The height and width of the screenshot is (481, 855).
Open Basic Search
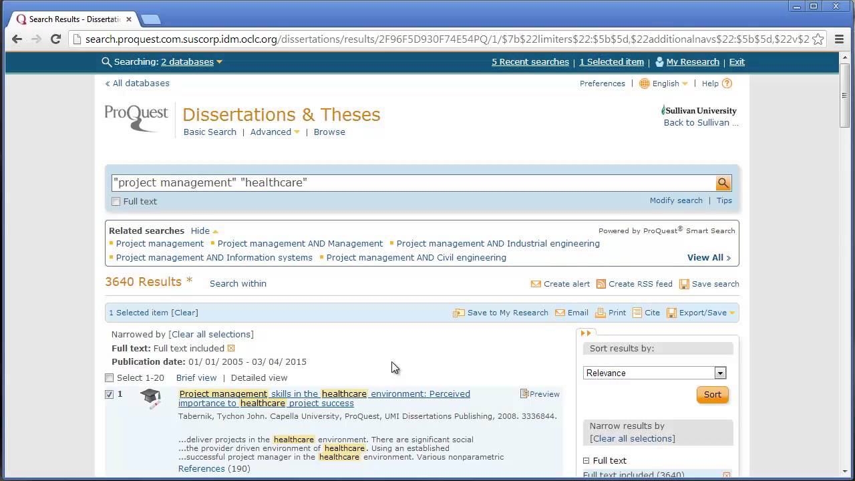tap(210, 132)
